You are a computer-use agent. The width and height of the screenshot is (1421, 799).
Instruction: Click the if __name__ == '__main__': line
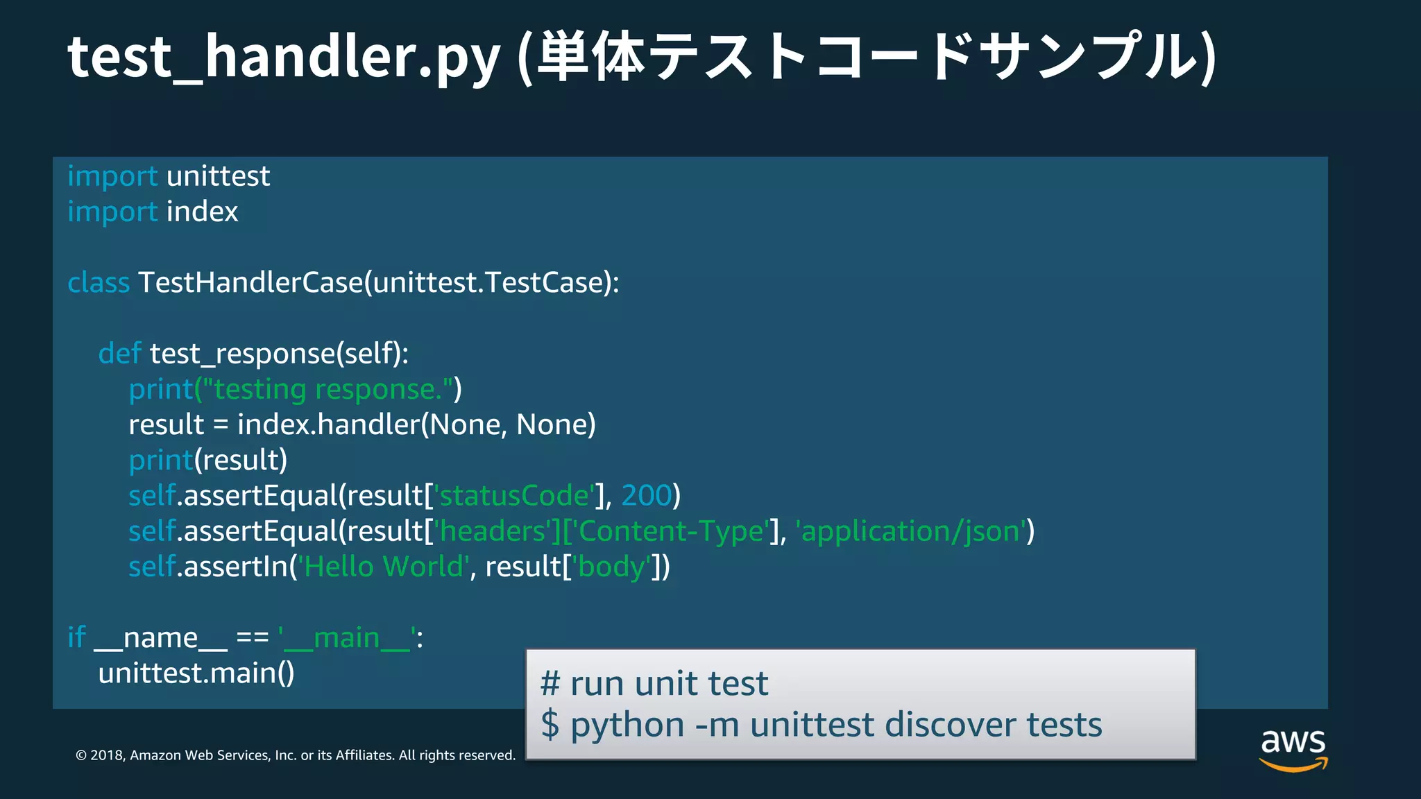246,638
